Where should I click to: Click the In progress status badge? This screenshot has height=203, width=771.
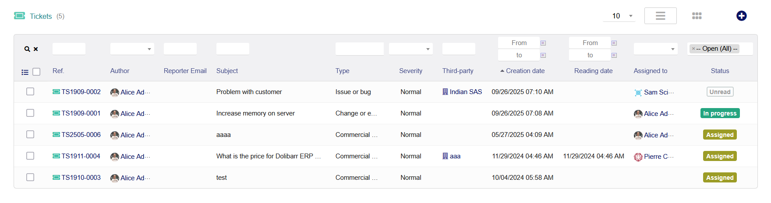pyautogui.click(x=720, y=113)
